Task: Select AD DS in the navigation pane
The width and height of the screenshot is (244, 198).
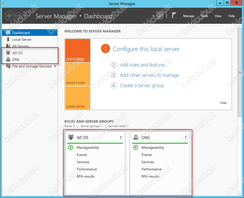Action: (x=30, y=53)
